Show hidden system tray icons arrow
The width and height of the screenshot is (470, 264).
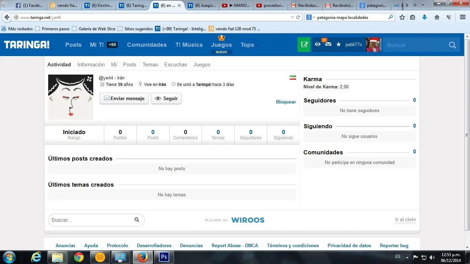tap(407, 257)
